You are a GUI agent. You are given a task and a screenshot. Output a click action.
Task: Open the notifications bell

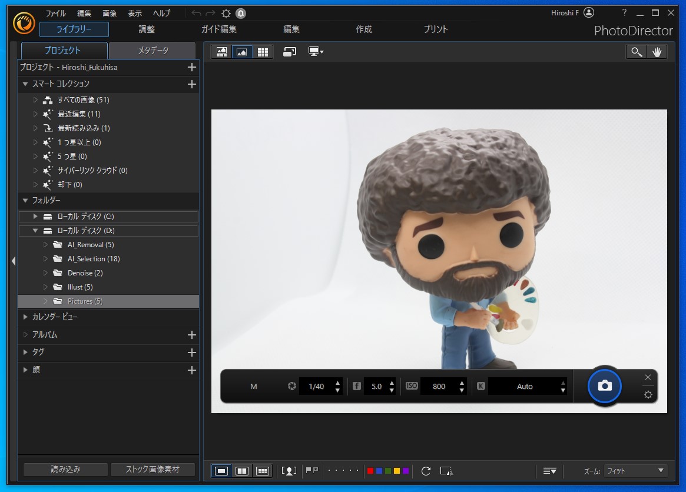pyautogui.click(x=241, y=13)
